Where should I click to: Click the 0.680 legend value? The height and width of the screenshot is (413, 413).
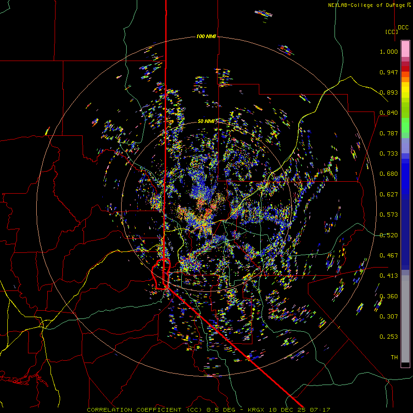pyautogui.click(x=389, y=174)
